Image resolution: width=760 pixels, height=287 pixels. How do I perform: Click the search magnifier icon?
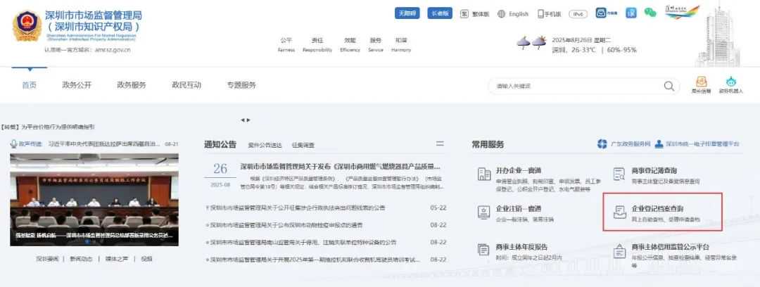point(669,86)
